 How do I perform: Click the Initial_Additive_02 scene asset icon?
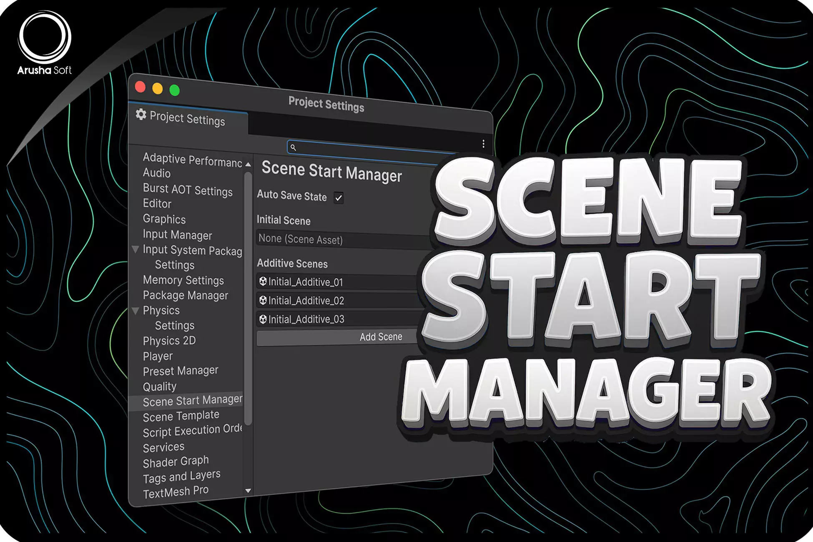[263, 300]
